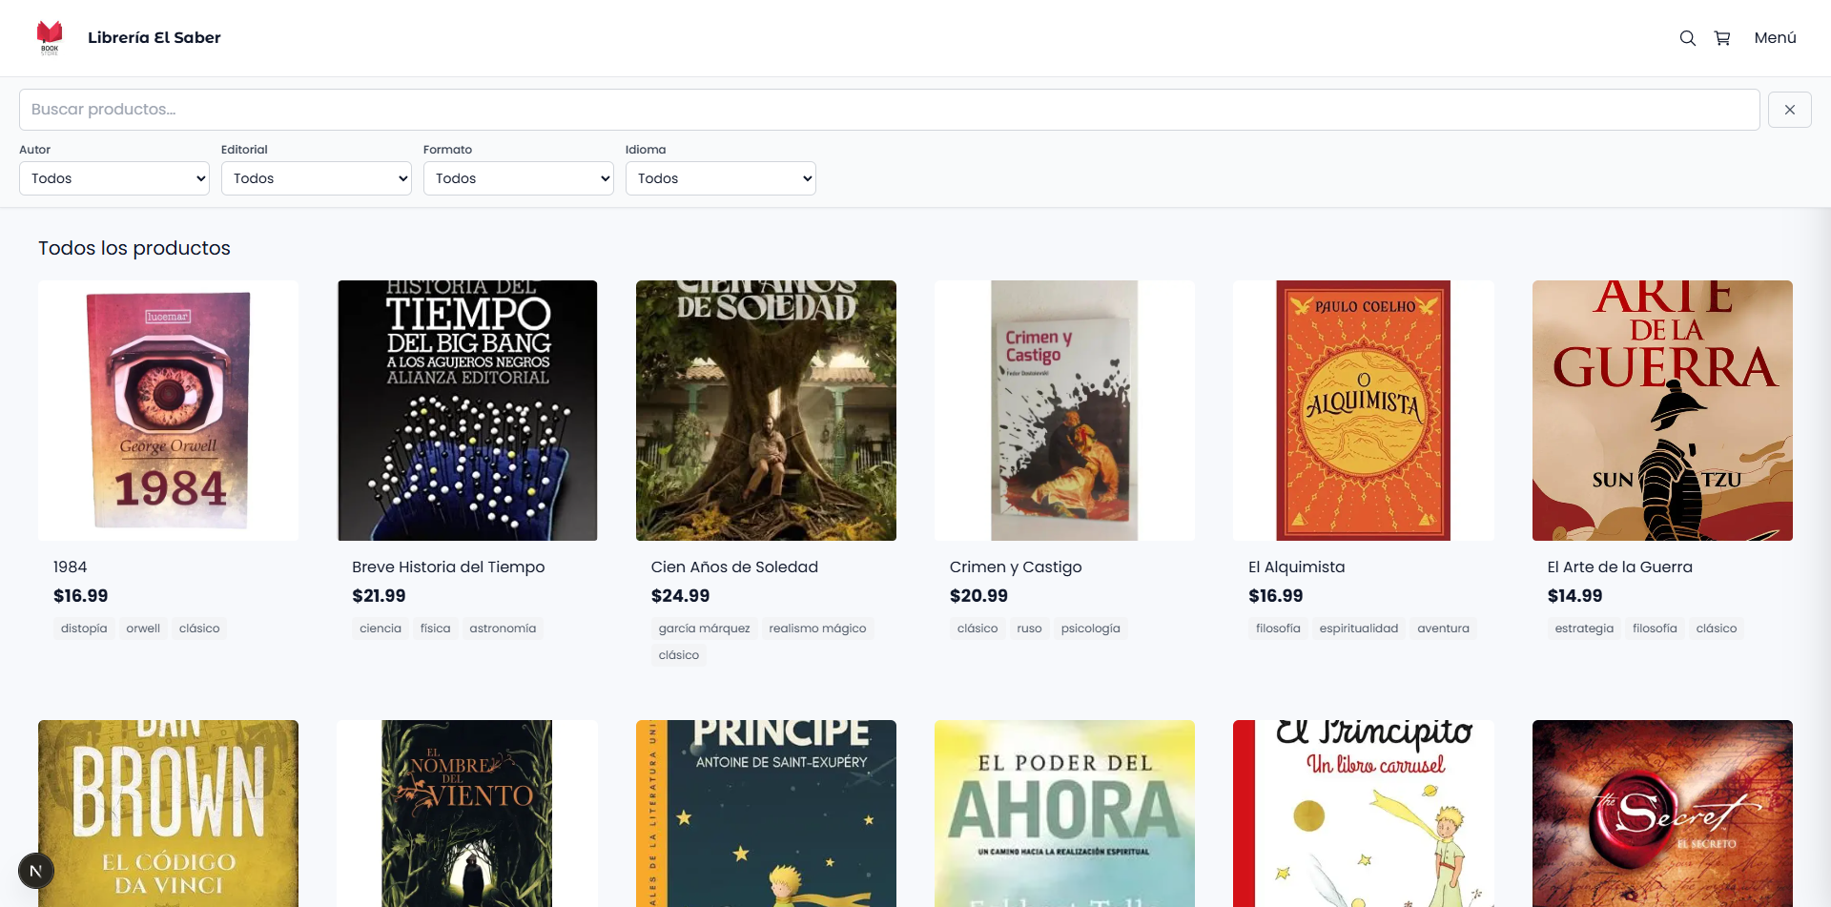Image resolution: width=1831 pixels, height=907 pixels.
Task: Open the Idioma filter dropdown
Action: [720, 178]
